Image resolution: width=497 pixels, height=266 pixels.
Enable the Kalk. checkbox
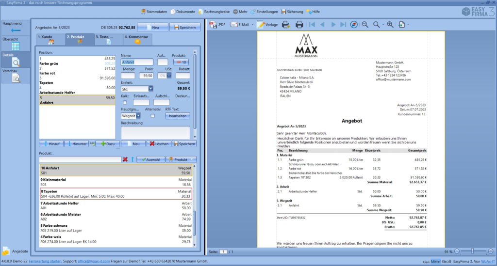tap(125, 102)
